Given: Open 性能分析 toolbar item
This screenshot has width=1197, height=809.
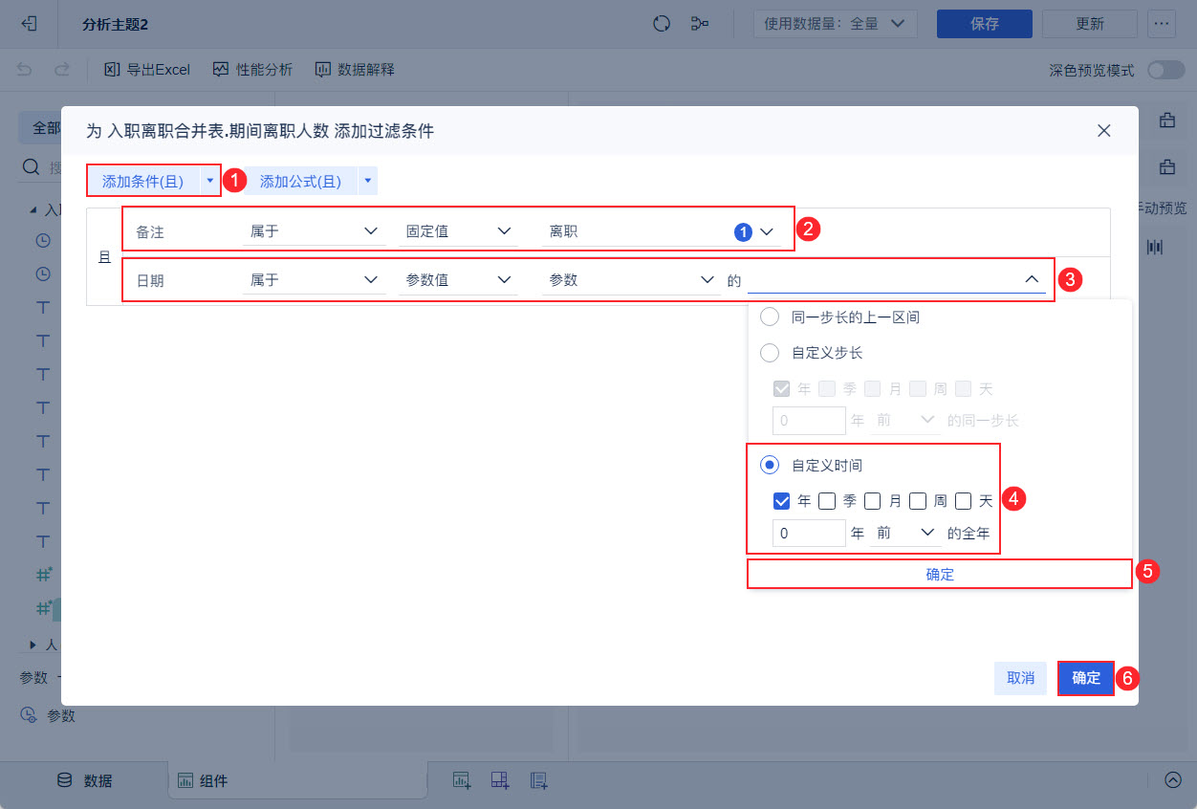Looking at the screenshot, I should [x=252, y=70].
